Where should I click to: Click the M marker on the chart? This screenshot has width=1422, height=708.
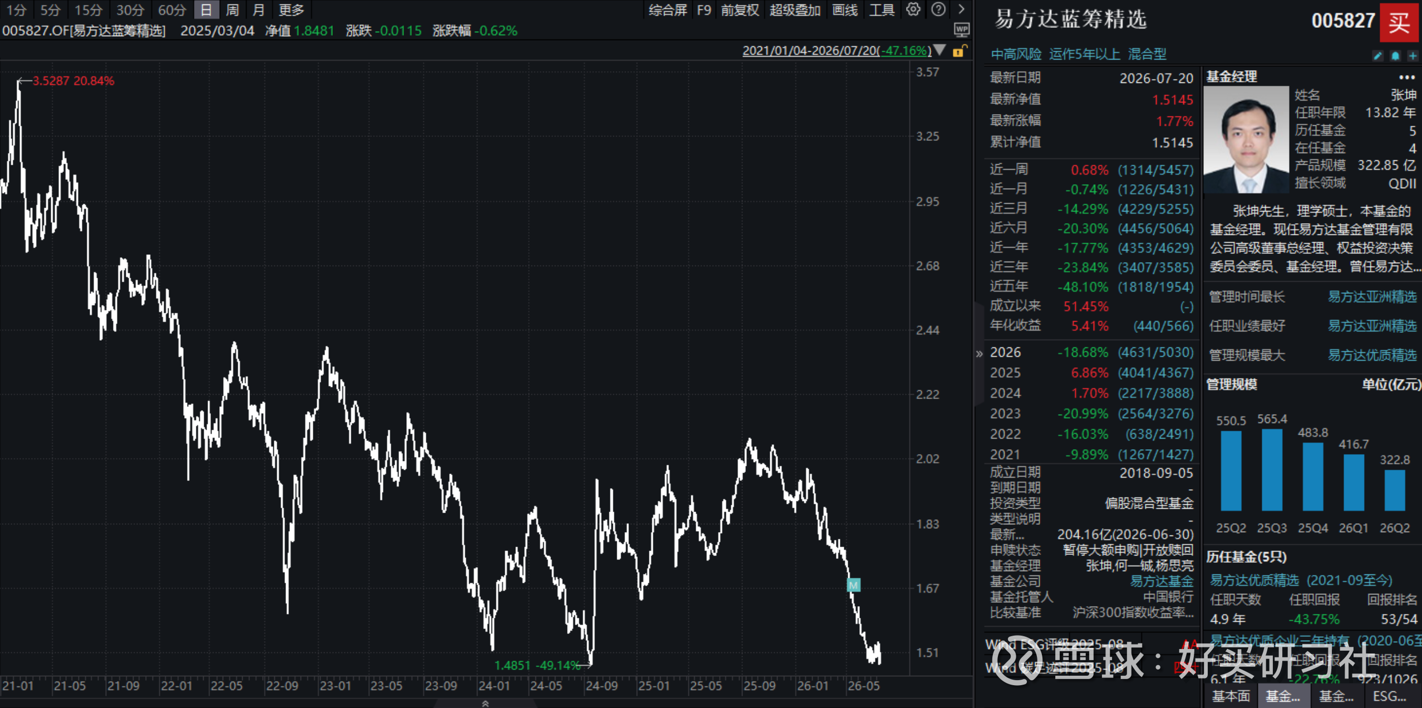(x=853, y=585)
